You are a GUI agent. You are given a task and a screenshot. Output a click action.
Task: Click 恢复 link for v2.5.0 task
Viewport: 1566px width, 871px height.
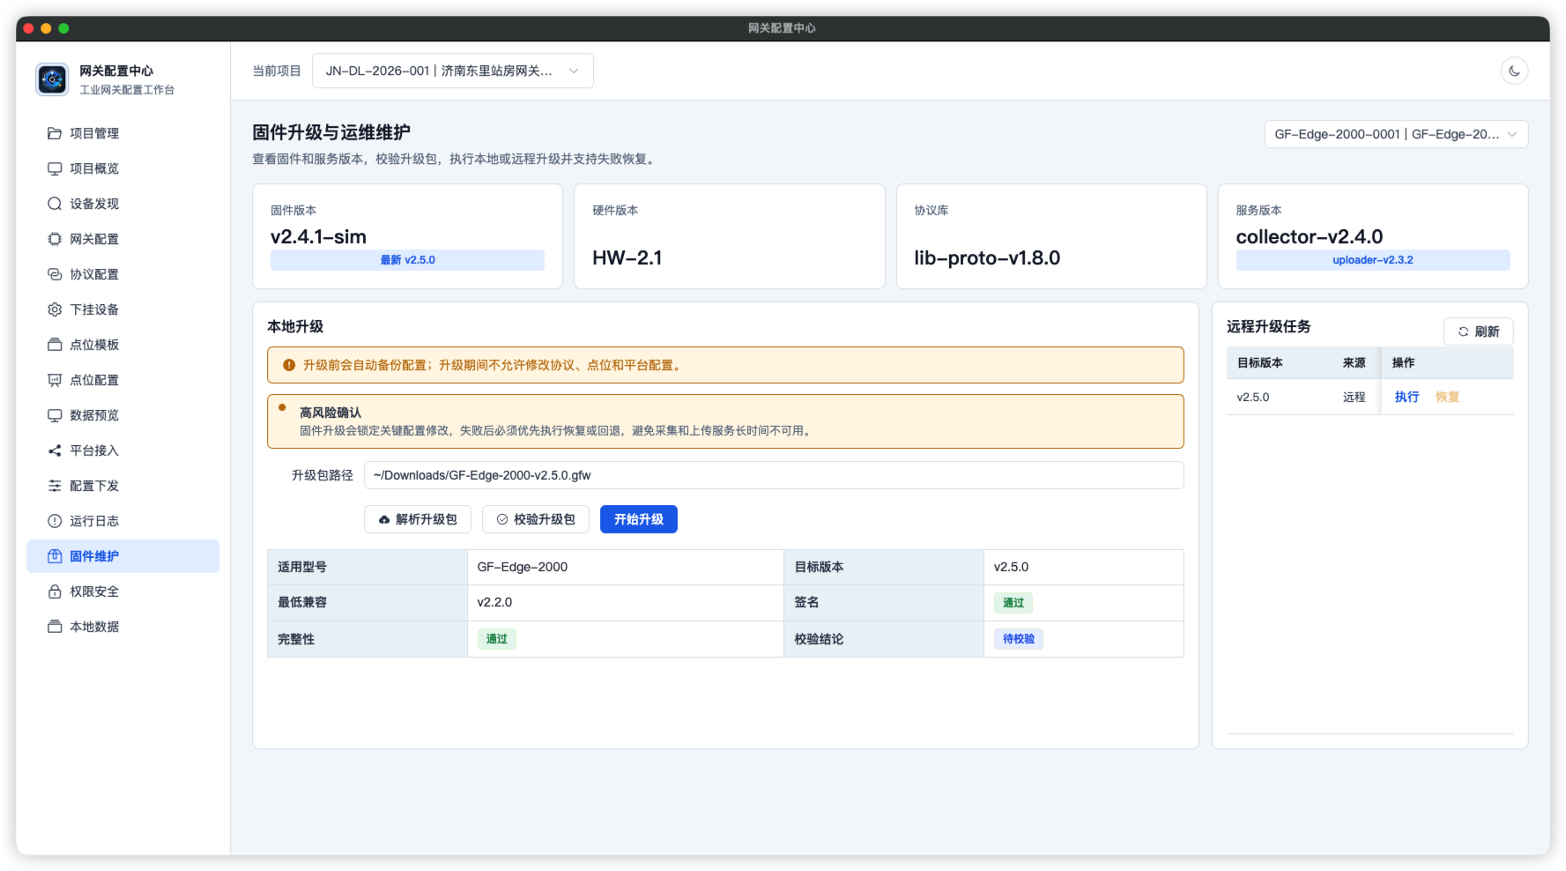pos(1447,397)
